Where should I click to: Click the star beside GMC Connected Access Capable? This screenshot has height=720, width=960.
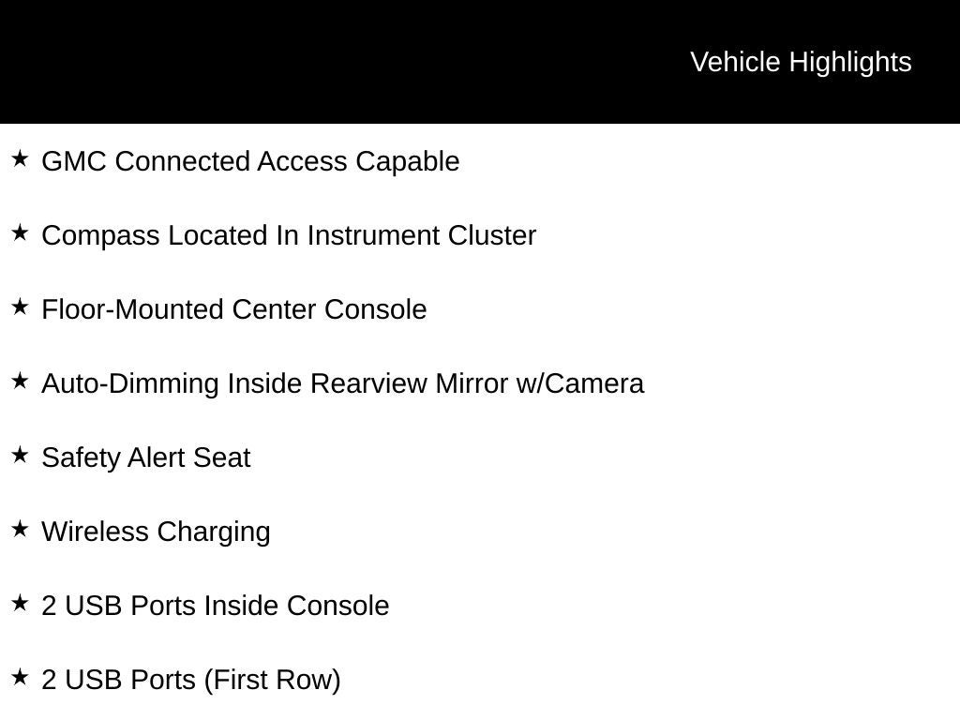click(20, 158)
